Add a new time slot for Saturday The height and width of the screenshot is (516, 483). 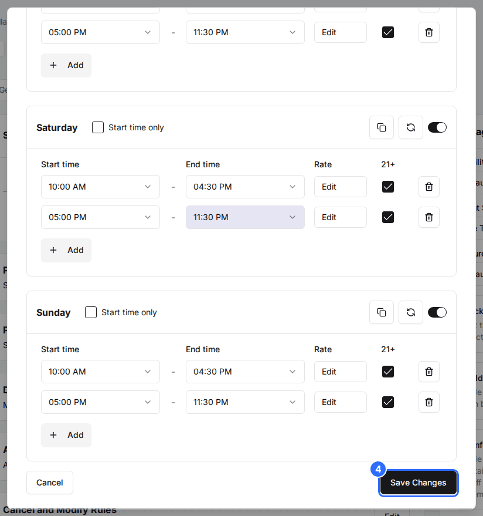click(66, 250)
